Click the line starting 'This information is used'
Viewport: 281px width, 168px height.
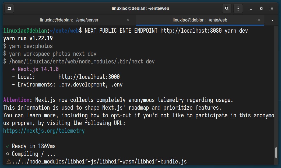[x=112, y=108]
